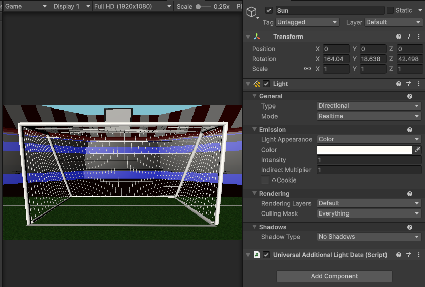
Task: Toggle the Sun GameObject active checkbox
Action: 269,10
